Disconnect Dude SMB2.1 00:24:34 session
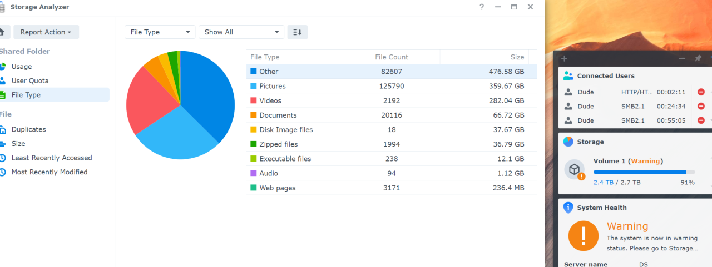The width and height of the screenshot is (712, 267). coord(701,107)
